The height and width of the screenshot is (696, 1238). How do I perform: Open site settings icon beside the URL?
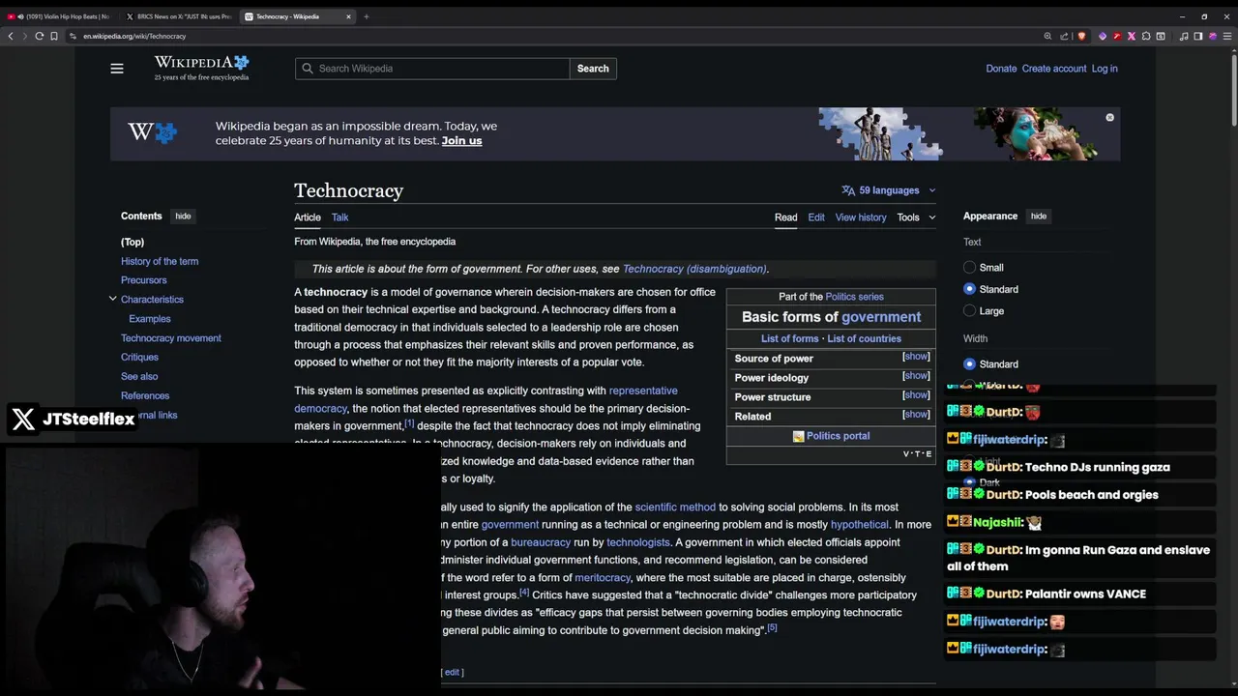pyautogui.click(x=74, y=36)
